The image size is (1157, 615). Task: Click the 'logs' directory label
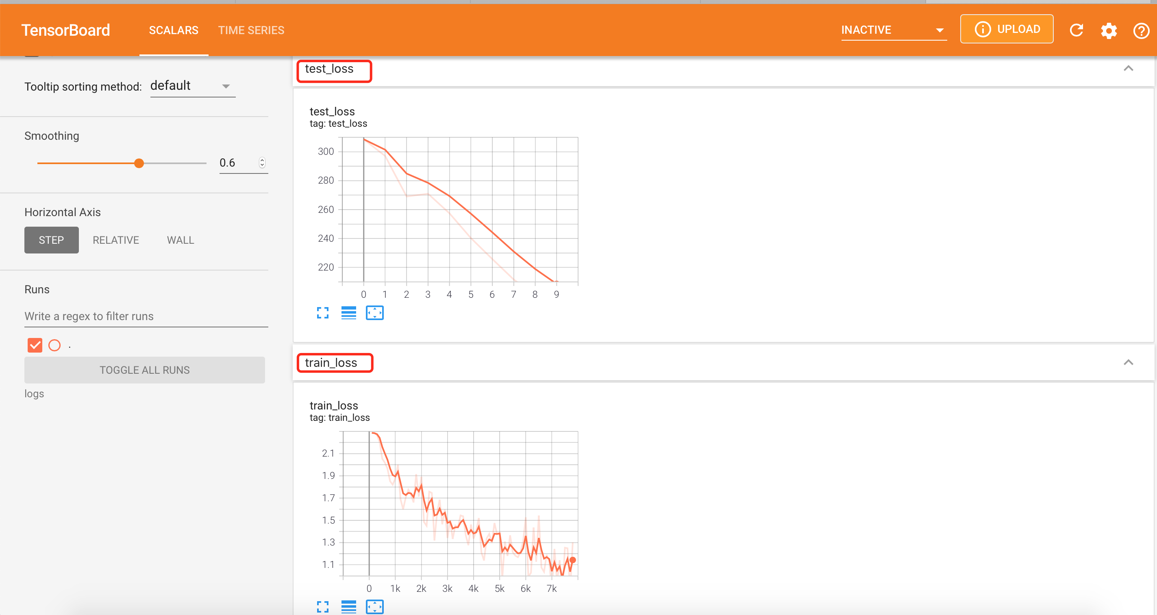[x=34, y=394]
